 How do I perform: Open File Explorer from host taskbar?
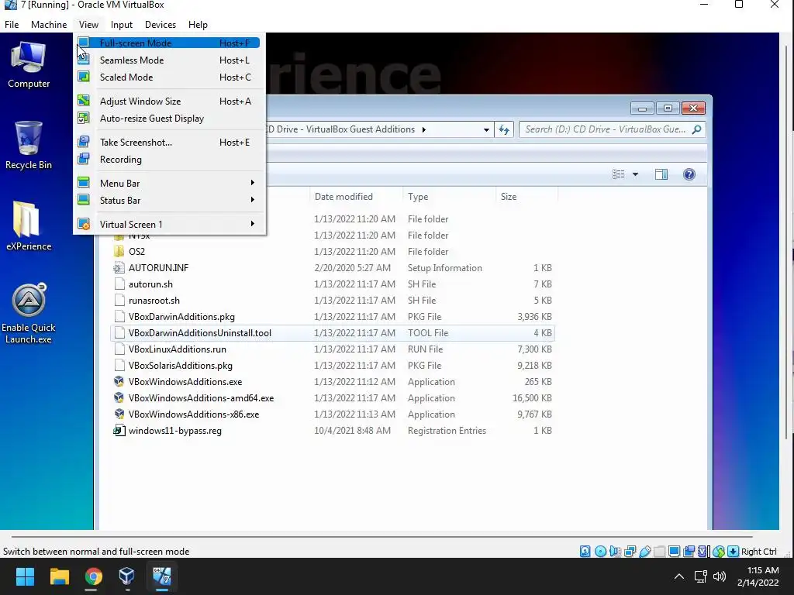point(59,576)
